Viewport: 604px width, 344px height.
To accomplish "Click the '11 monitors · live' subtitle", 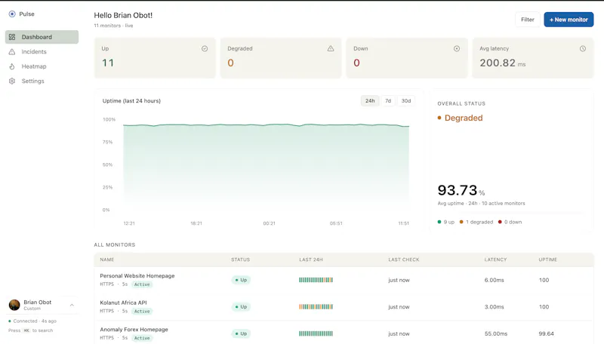I will pyautogui.click(x=113, y=26).
